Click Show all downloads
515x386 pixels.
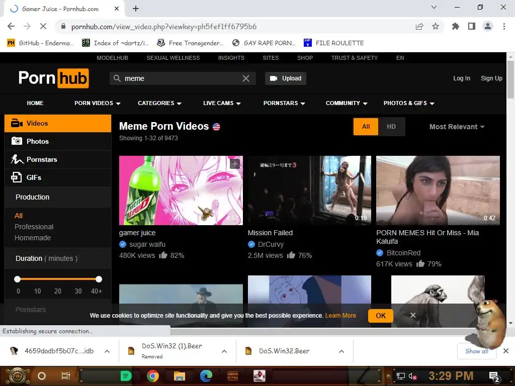tap(477, 351)
